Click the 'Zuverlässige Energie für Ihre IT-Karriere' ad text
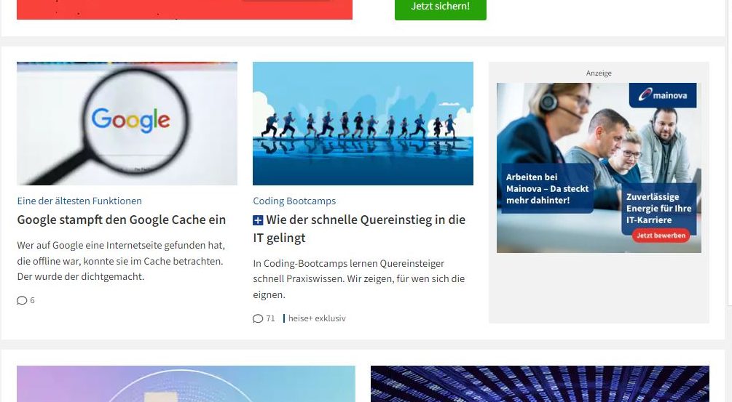This screenshot has width=732, height=402. click(658, 208)
